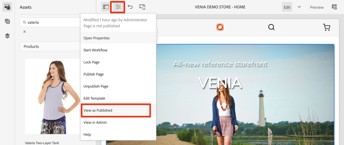
Task: Open the shopping cart icon
Action: pyautogui.click(x=327, y=27)
